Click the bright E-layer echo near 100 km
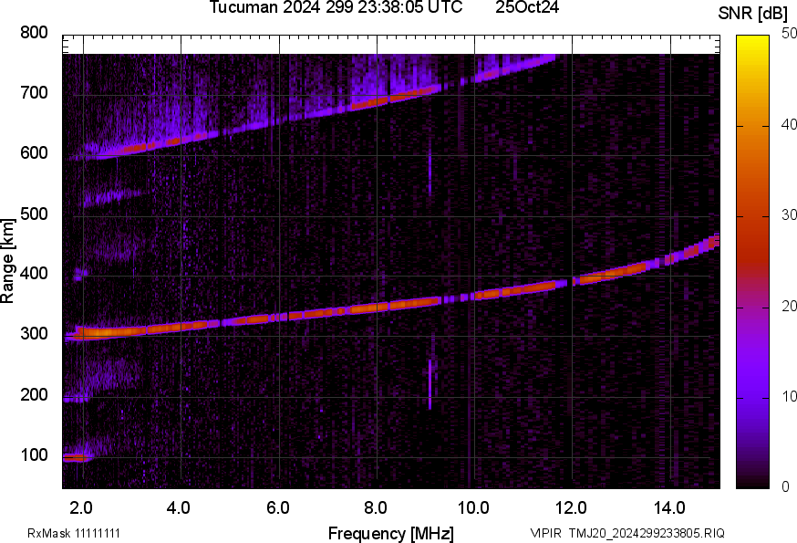This screenshot has width=797, height=543. (75, 457)
